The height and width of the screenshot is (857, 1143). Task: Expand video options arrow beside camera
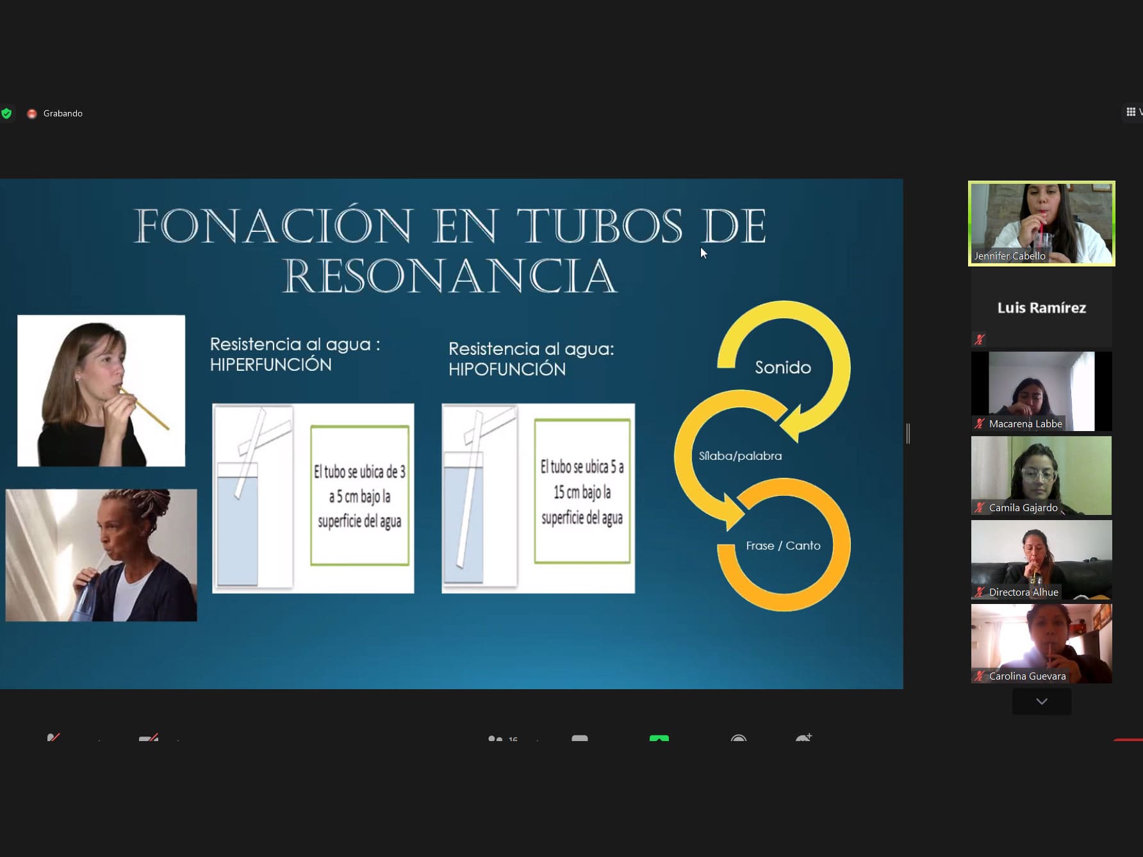point(178,739)
